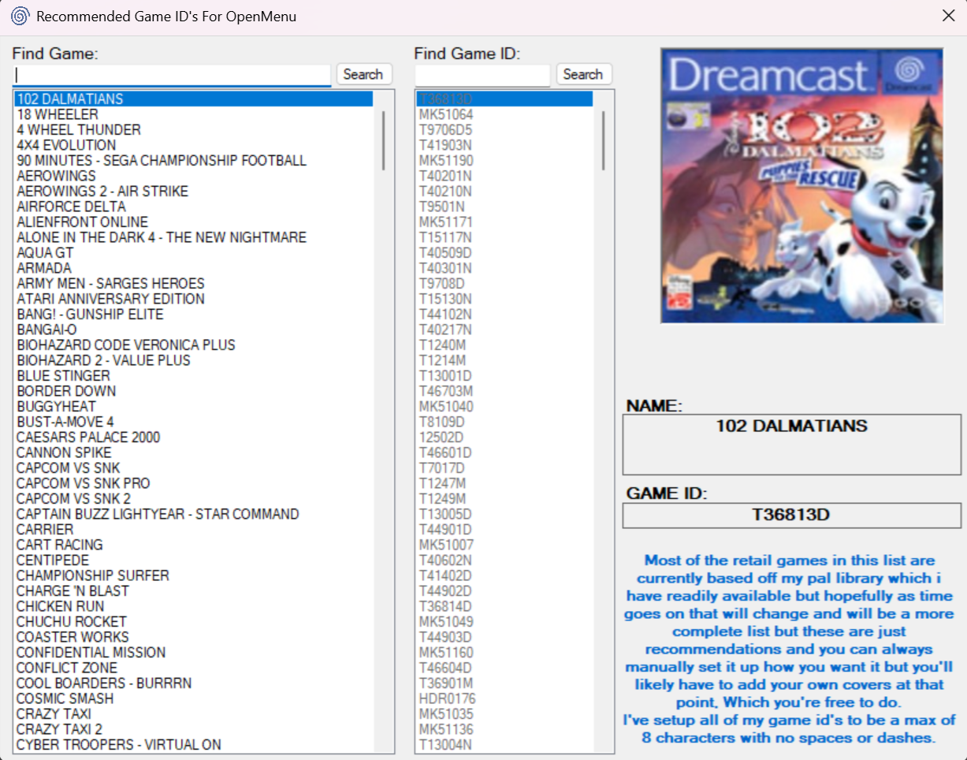Click the game ID list scrollbar thumb
This screenshot has width=967, height=760.
pyautogui.click(x=604, y=140)
